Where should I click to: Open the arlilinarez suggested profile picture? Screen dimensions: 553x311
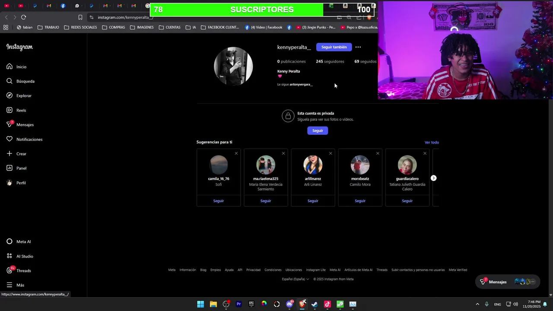313,165
